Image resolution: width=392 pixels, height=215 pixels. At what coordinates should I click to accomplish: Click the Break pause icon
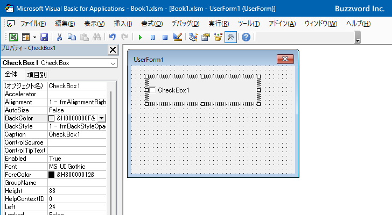152,38
